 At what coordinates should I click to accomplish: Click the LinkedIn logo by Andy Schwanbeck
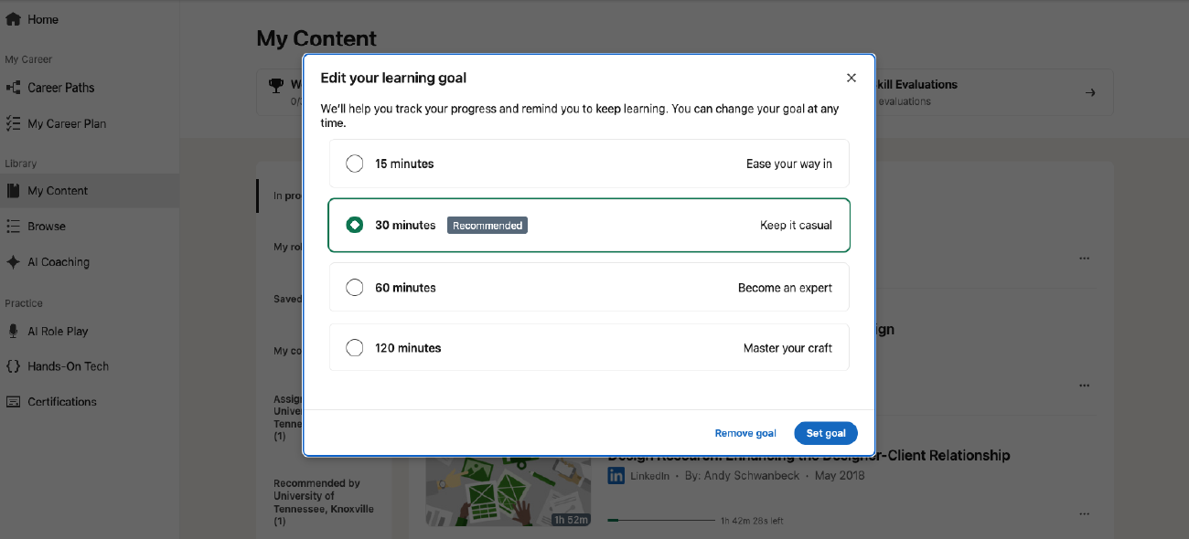click(x=616, y=476)
